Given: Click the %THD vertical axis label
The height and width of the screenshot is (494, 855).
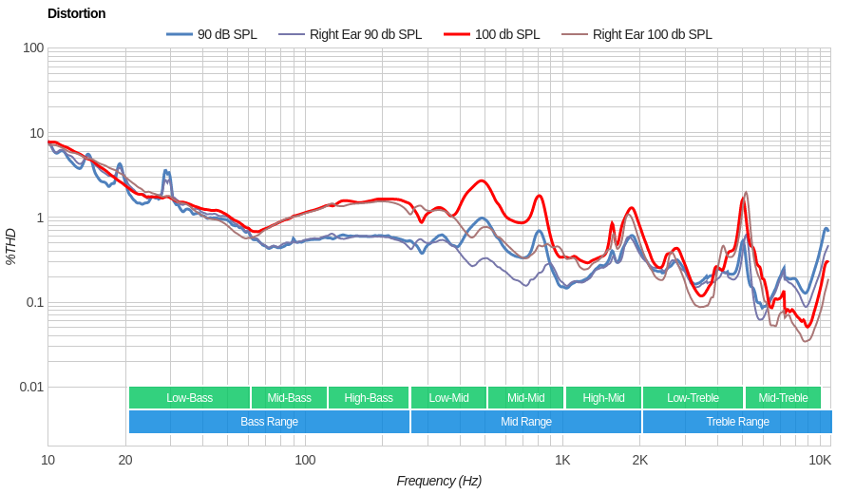Looking at the screenshot, I should pos(10,246).
